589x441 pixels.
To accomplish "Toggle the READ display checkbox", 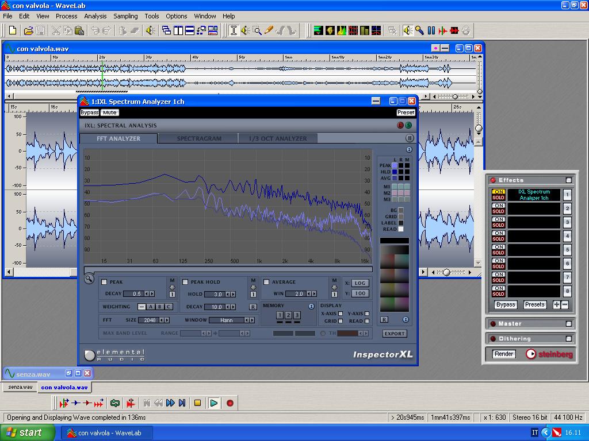I will tap(367, 321).
